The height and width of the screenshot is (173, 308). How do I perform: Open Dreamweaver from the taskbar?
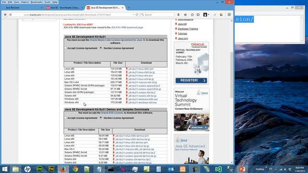click(39, 169)
